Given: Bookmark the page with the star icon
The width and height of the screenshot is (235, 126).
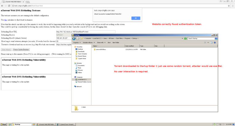Looking at the screenshot, I should (x=229, y=6).
